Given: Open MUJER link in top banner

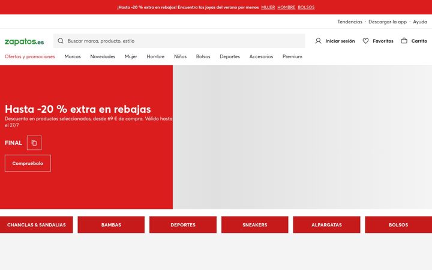Looking at the screenshot, I should pyautogui.click(x=268, y=7).
